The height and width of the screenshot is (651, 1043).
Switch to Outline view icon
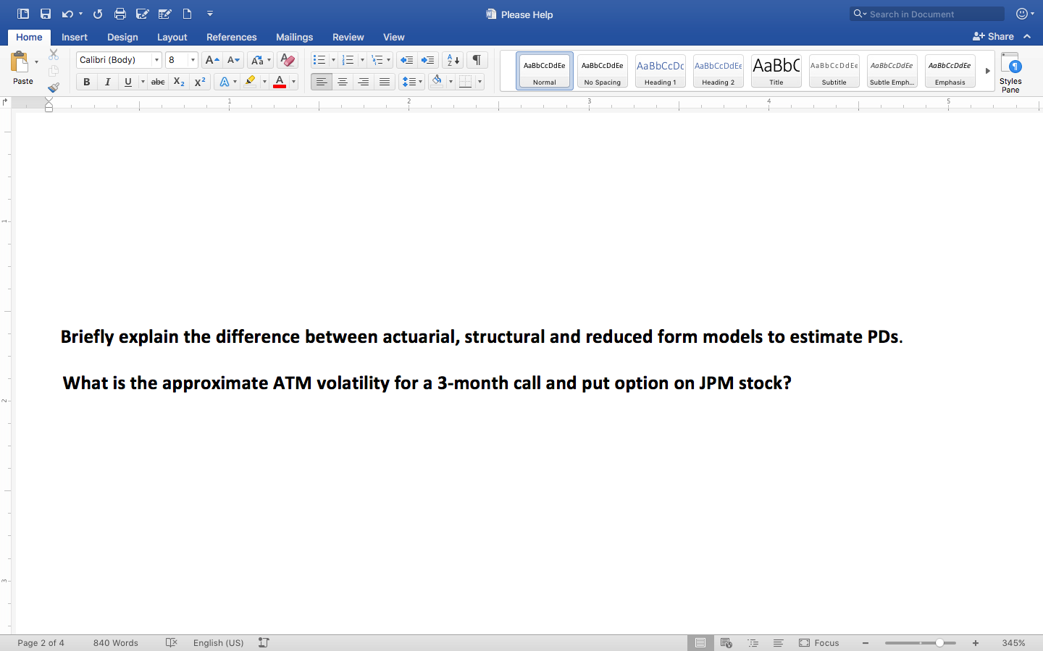pyautogui.click(x=753, y=642)
